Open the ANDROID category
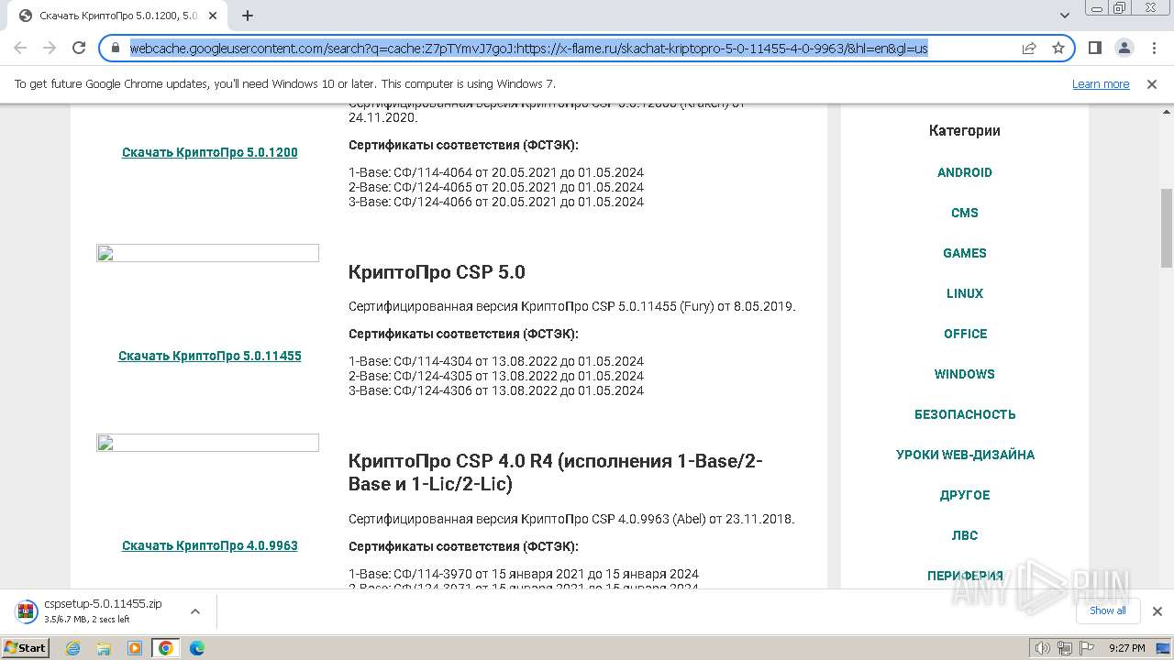 965,172
